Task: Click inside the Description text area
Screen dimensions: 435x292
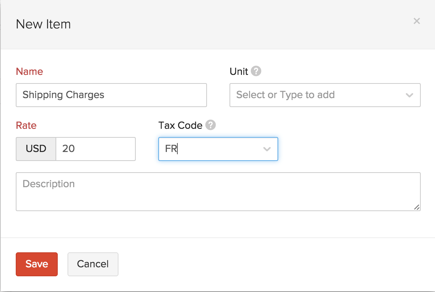Action: pyautogui.click(x=218, y=191)
